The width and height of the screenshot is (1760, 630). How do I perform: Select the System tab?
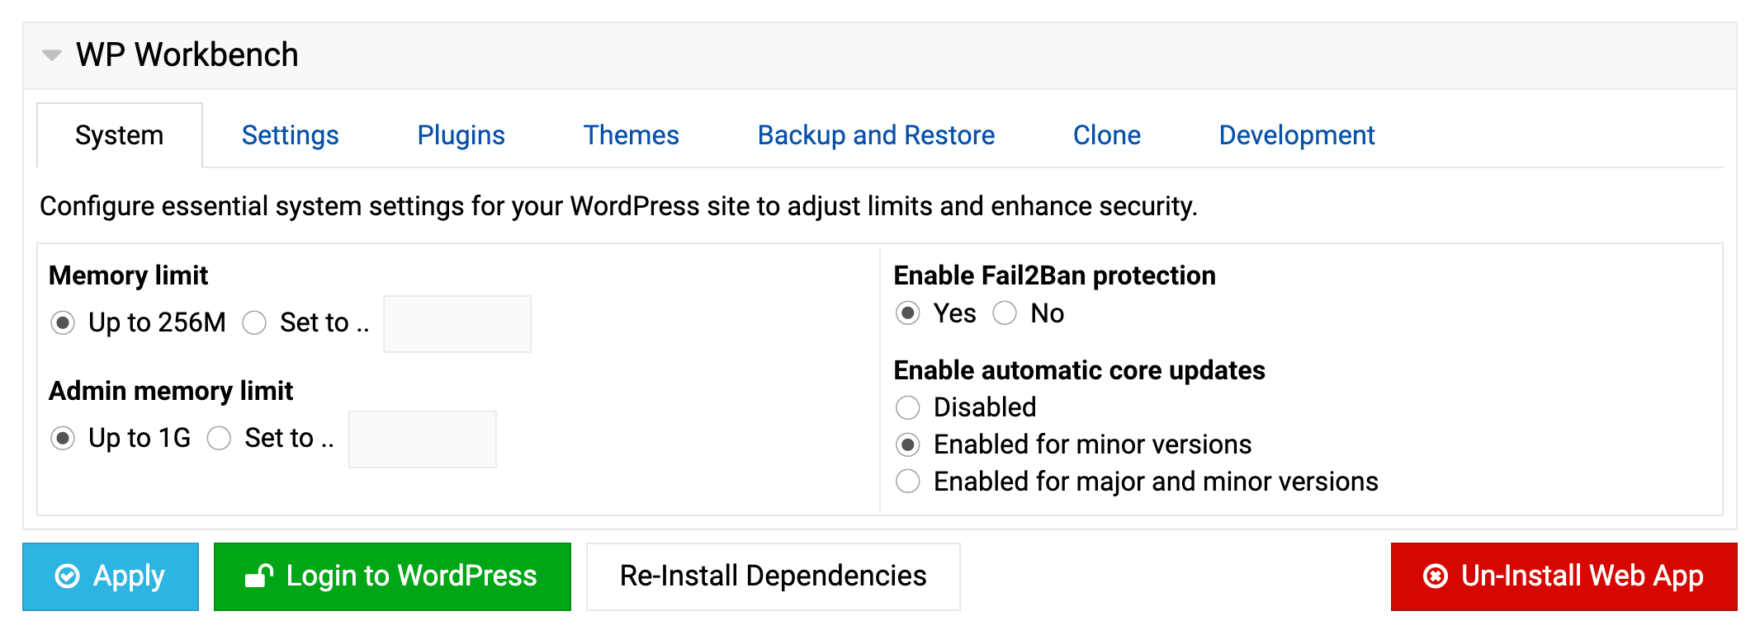120,135
